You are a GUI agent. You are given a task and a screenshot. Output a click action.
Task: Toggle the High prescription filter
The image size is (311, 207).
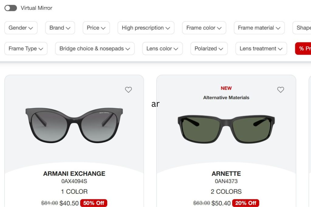[146, 28]
